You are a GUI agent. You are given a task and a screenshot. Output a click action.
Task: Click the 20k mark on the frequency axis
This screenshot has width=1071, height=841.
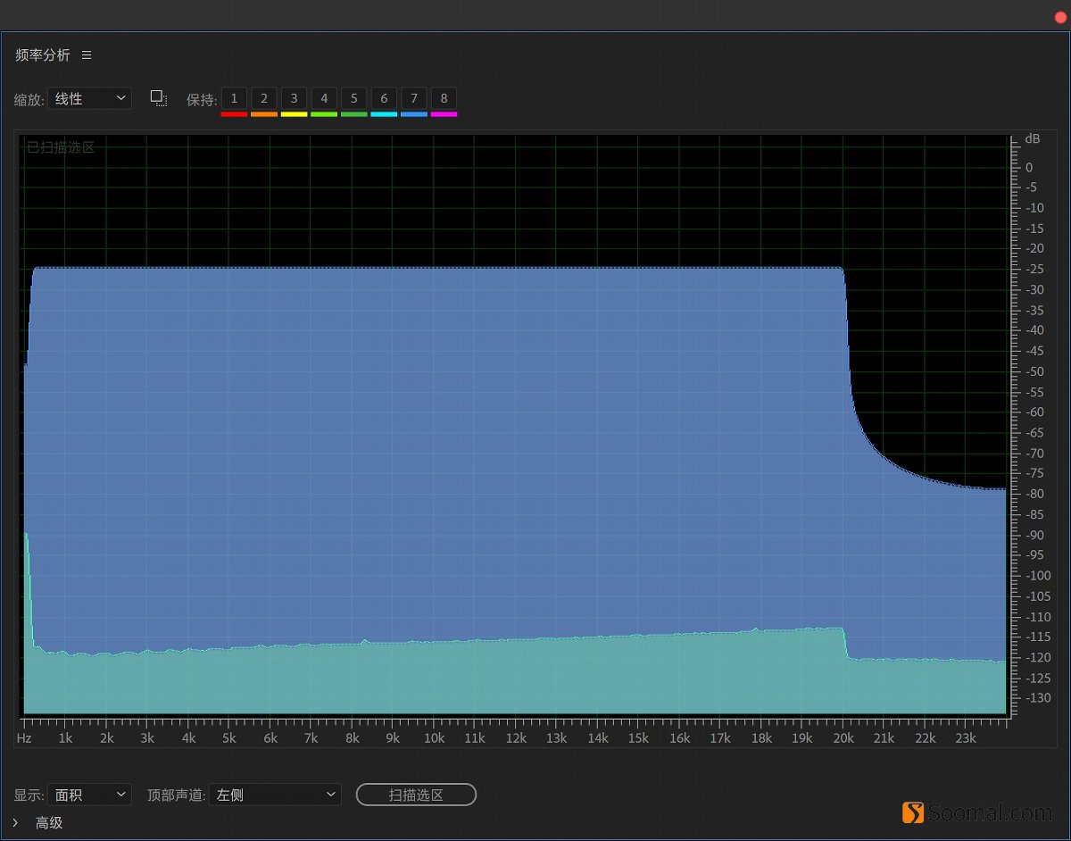(843, 738)
